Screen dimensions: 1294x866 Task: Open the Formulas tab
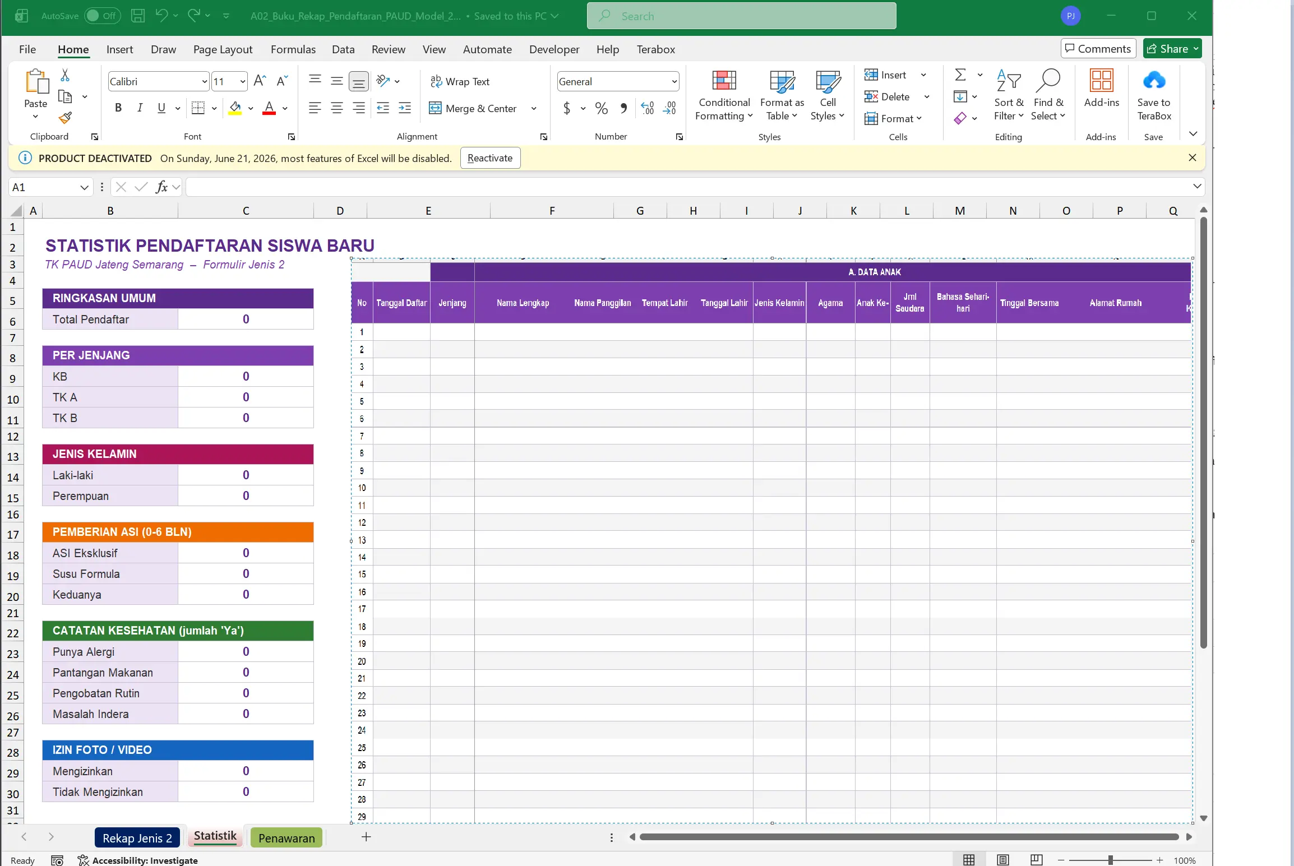coord(293,49)
